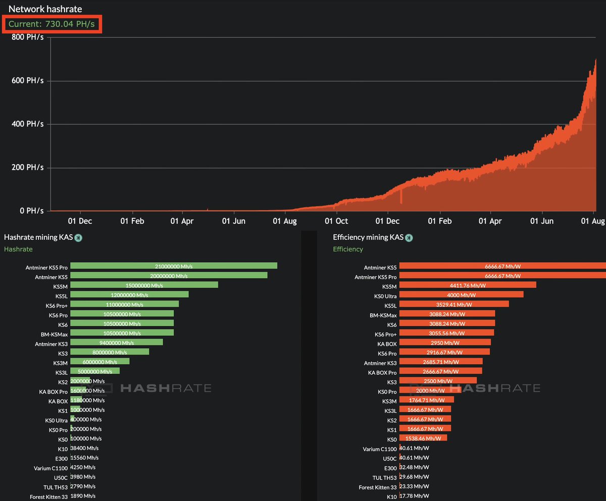This screenshot has width=606, height=501.
Task: Click the E300 15560 Mh/s value
Action: [84, 458]
